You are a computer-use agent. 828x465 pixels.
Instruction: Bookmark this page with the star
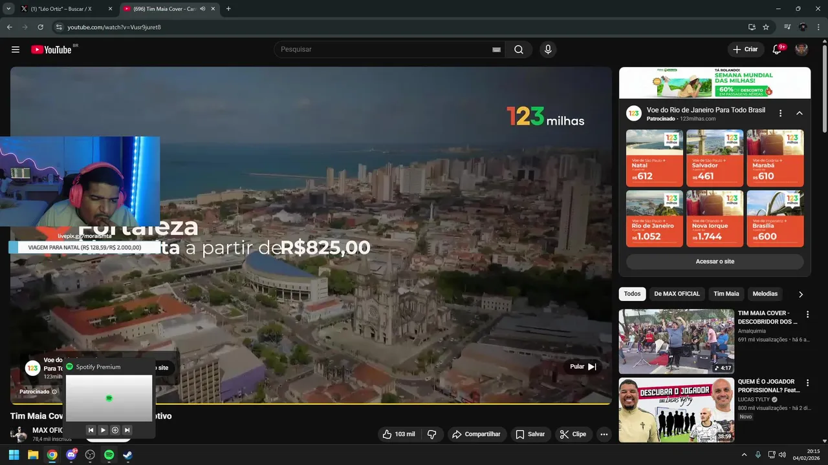click(x=766, y=27)
